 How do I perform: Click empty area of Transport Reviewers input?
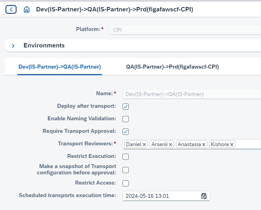click(x=248, y=144)
